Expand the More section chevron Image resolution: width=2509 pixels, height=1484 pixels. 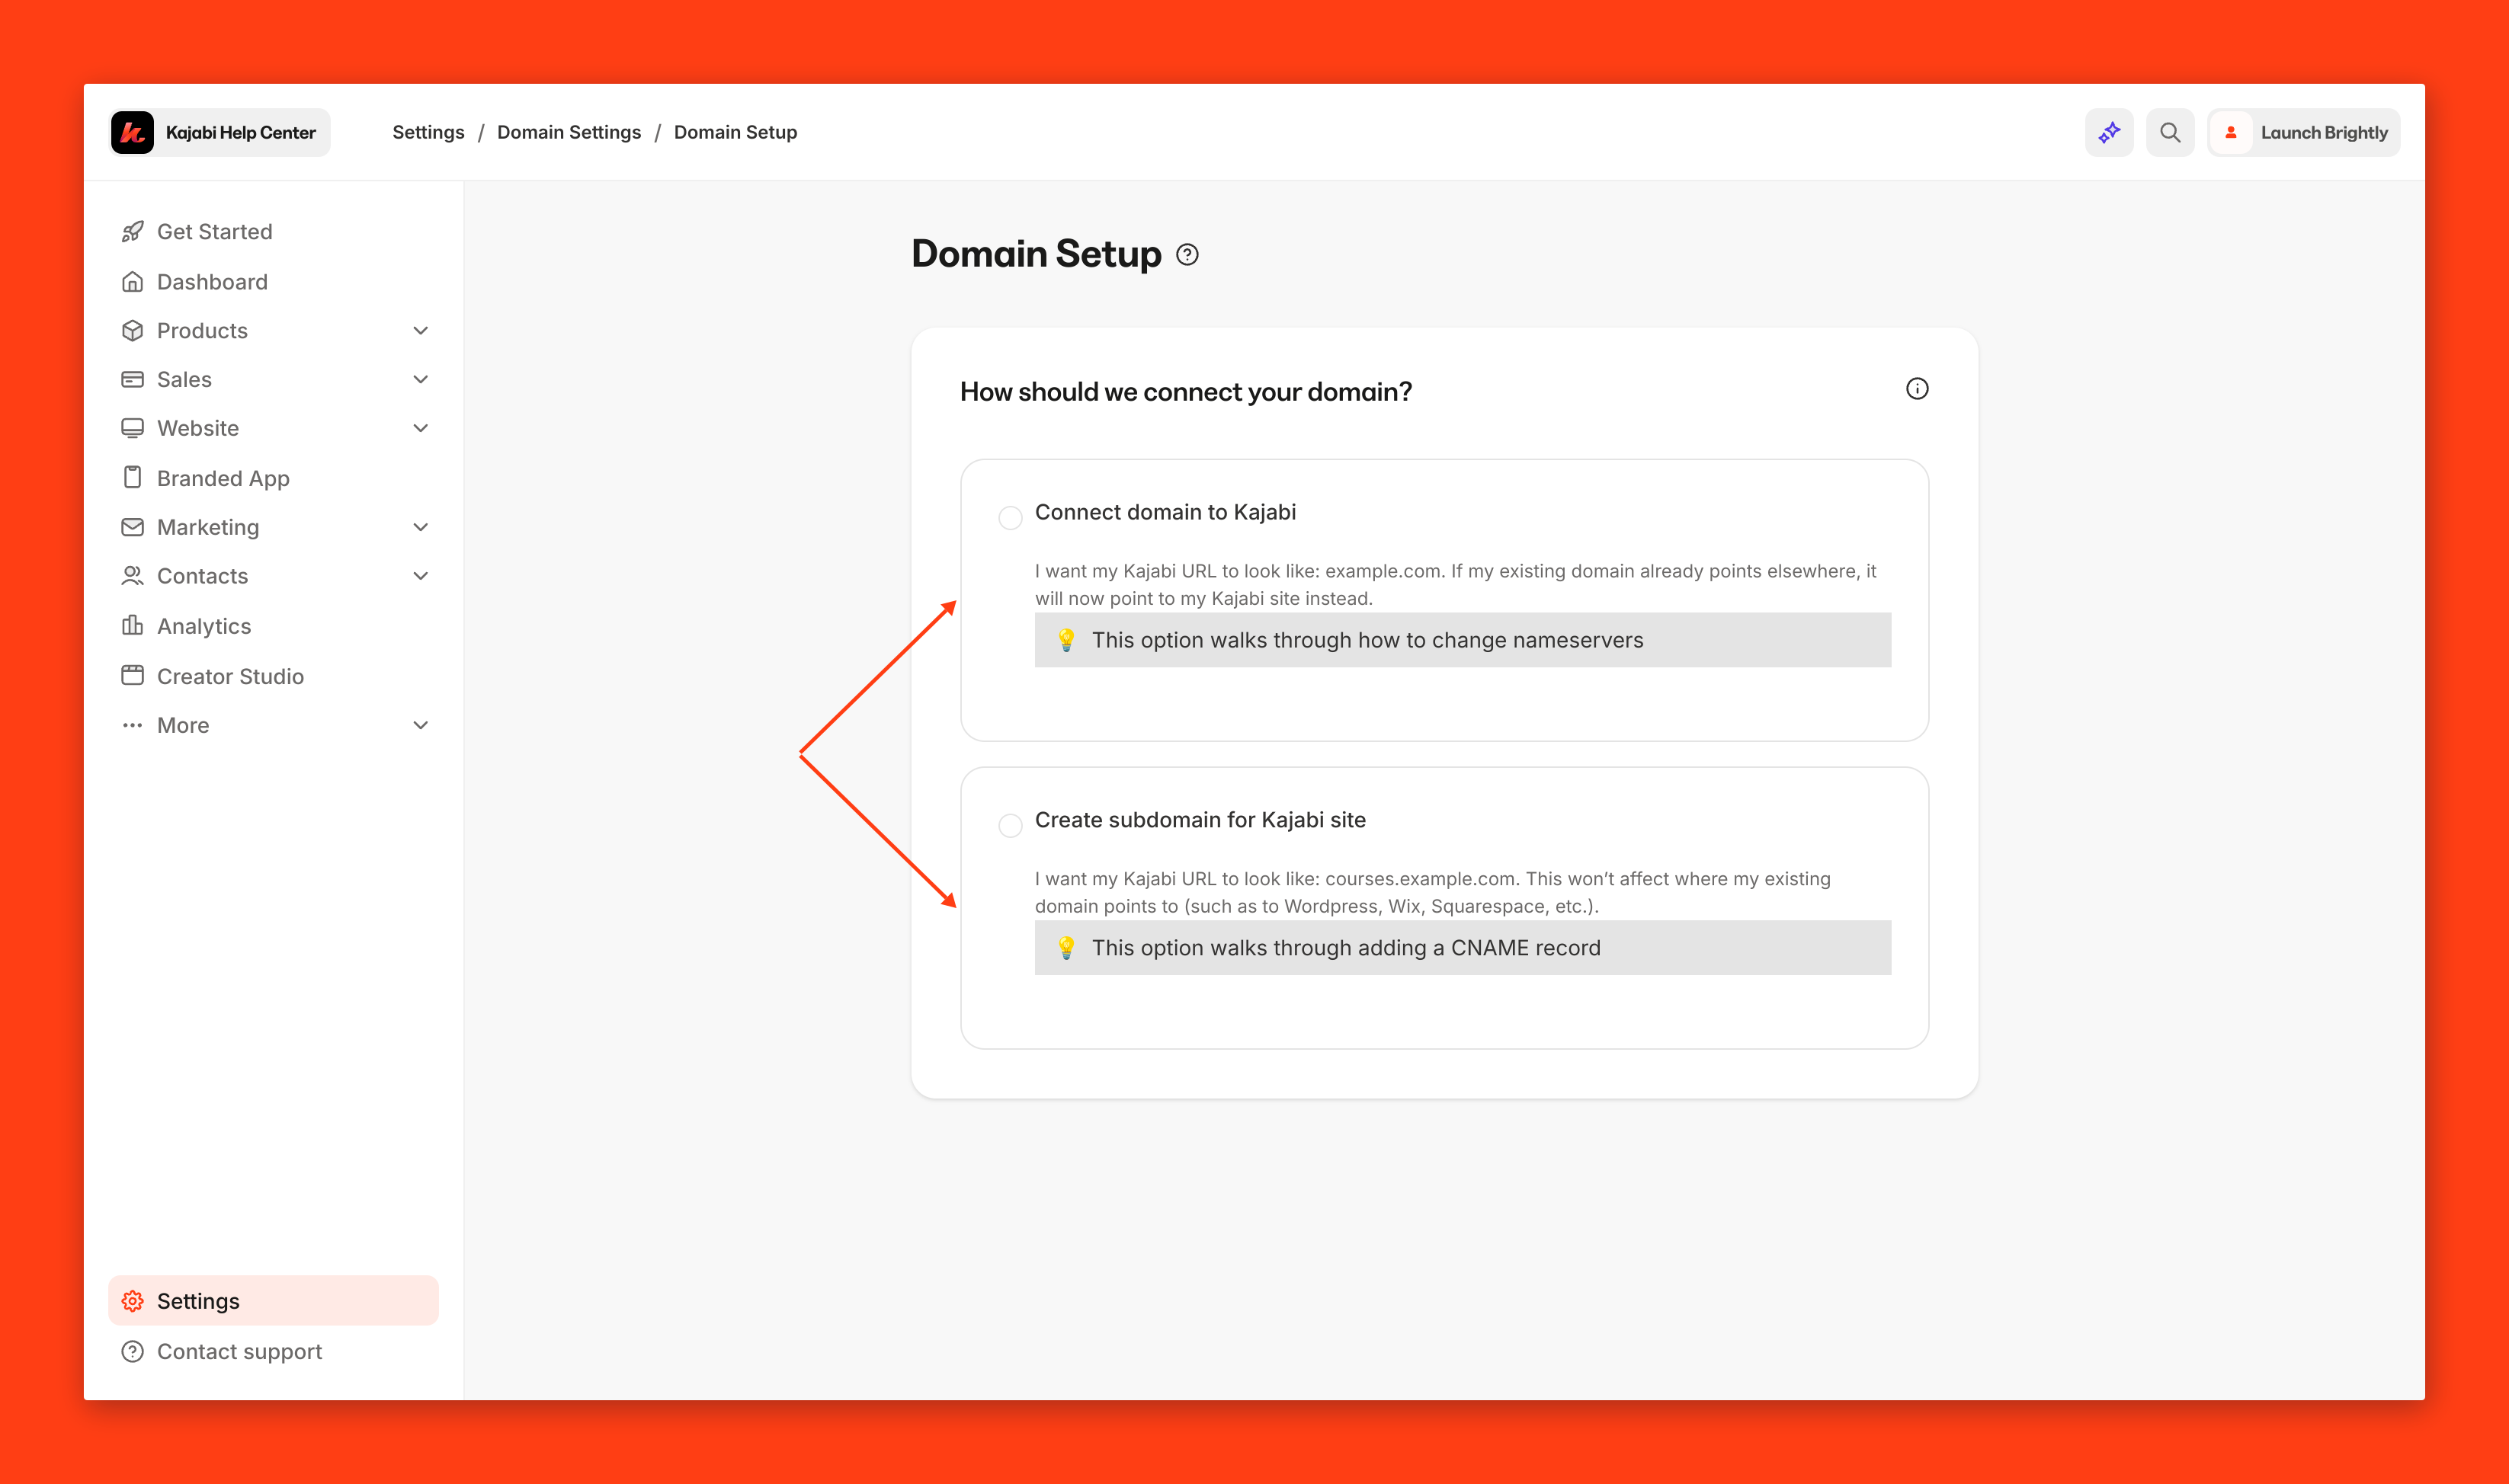(420, 725)
